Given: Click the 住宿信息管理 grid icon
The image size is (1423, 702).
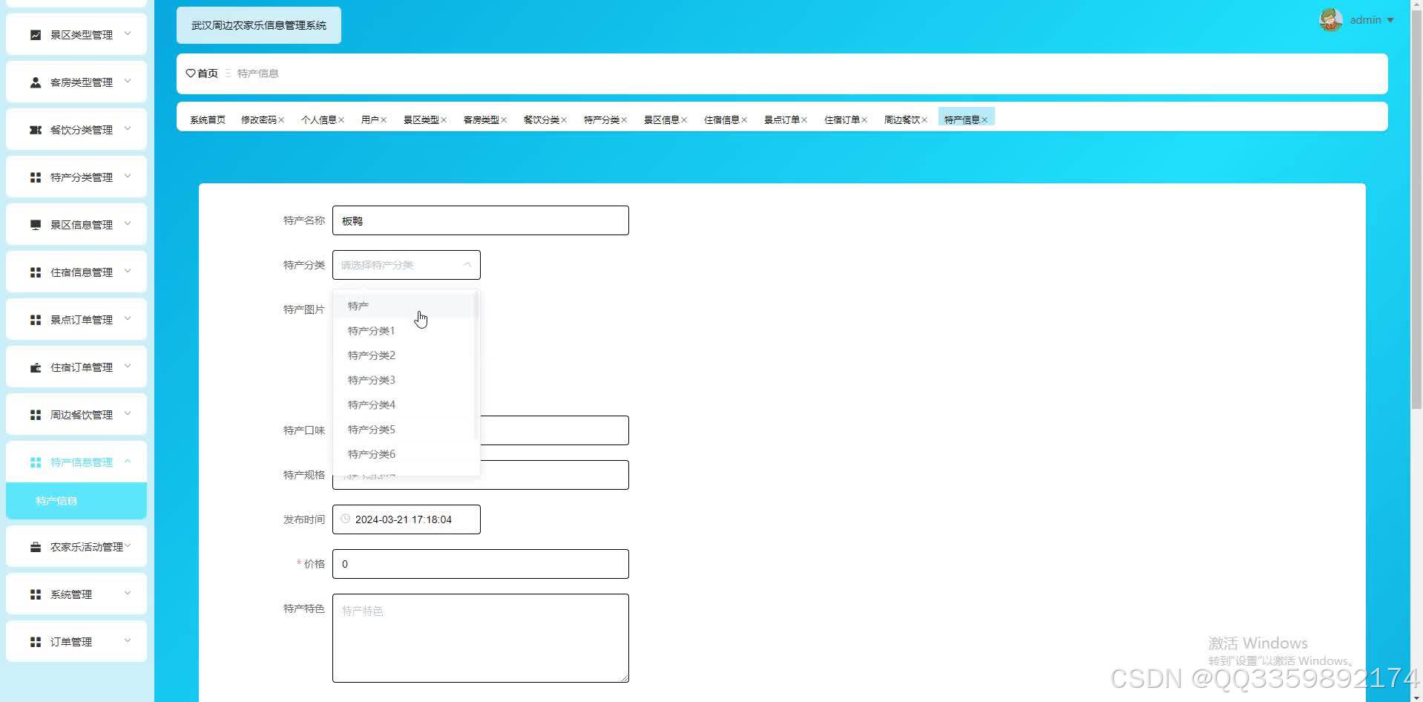Looking at the screenshot, I should (x=35, y=272).
